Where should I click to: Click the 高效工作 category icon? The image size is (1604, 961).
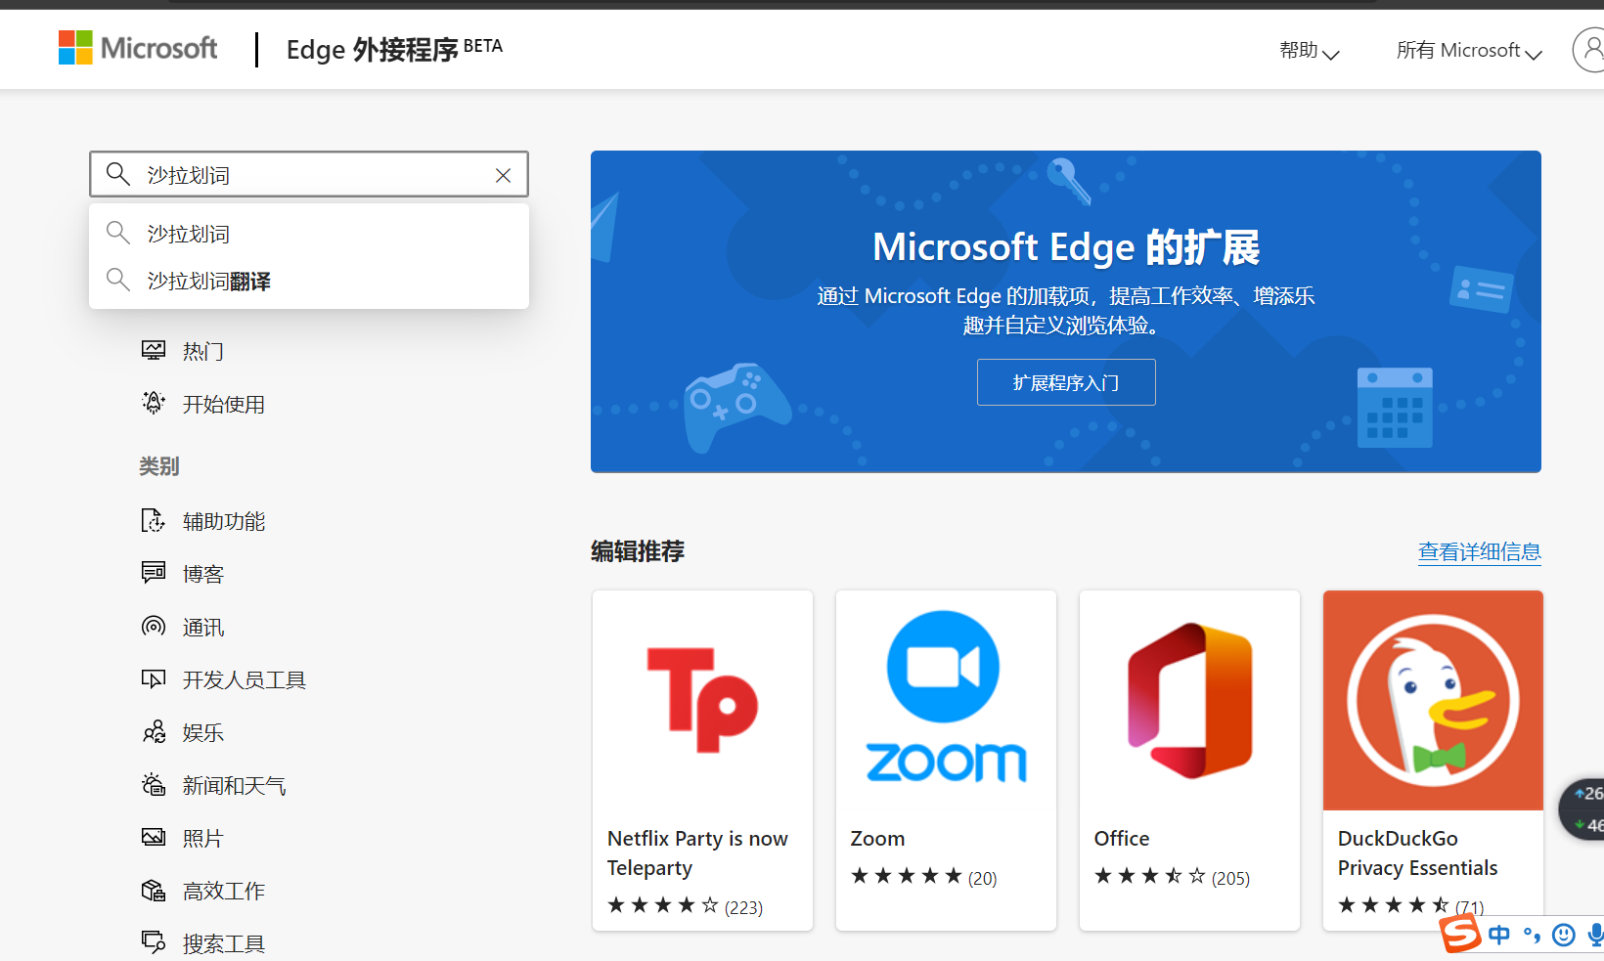[154, 890]
